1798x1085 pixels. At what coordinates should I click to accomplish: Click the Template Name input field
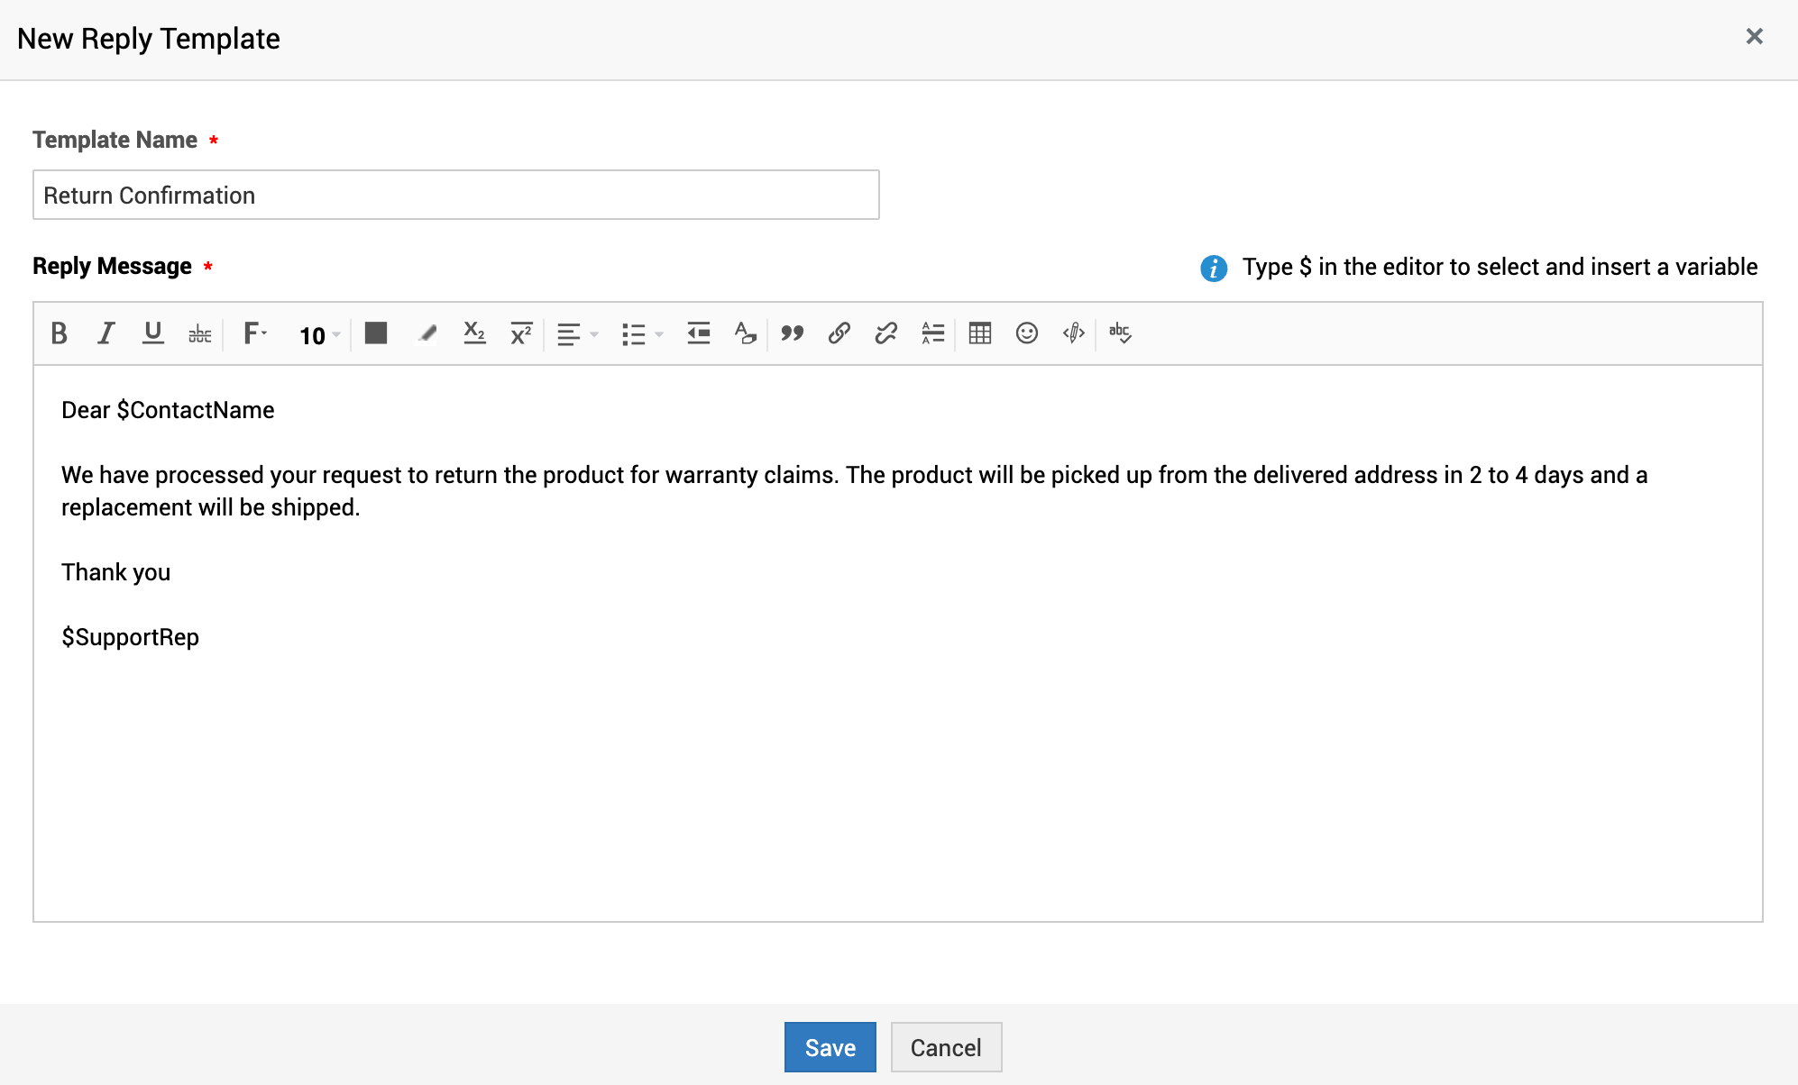(x=456, y=196)
